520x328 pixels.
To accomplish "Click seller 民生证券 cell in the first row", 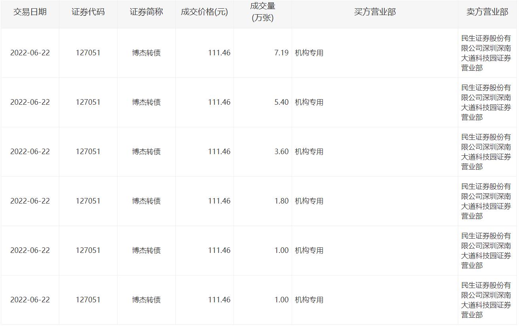I will [x=486, y=53].
